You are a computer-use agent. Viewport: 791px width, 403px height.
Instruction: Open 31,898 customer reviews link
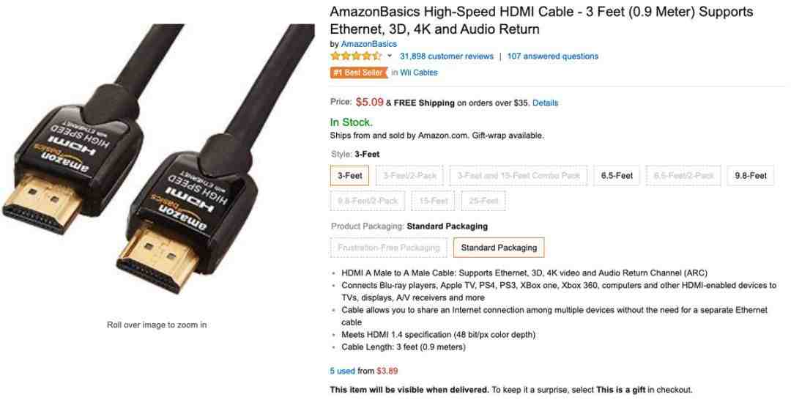(447, 56)
